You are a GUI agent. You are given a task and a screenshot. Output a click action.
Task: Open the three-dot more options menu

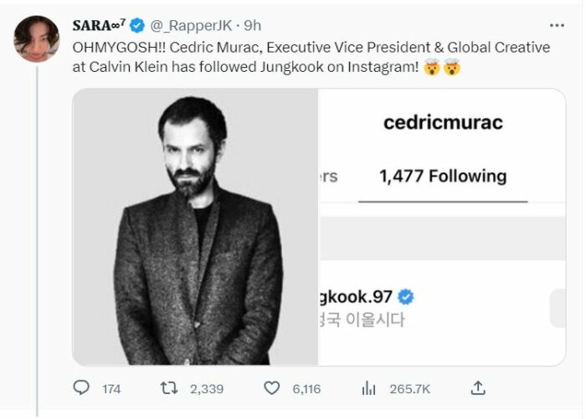pos(557,25)
